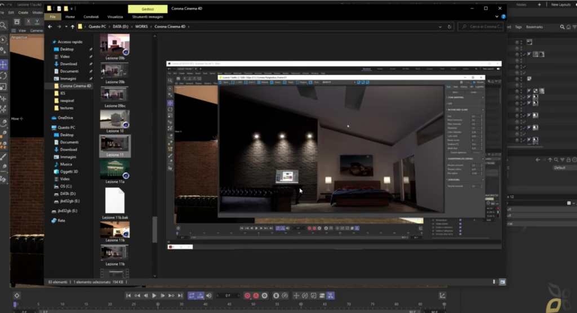Select the Move tool in Cinema 4D's left toolbar
The width and height of the screenshot is (577, 313).
pyautogui.click(x=4, y=65)
